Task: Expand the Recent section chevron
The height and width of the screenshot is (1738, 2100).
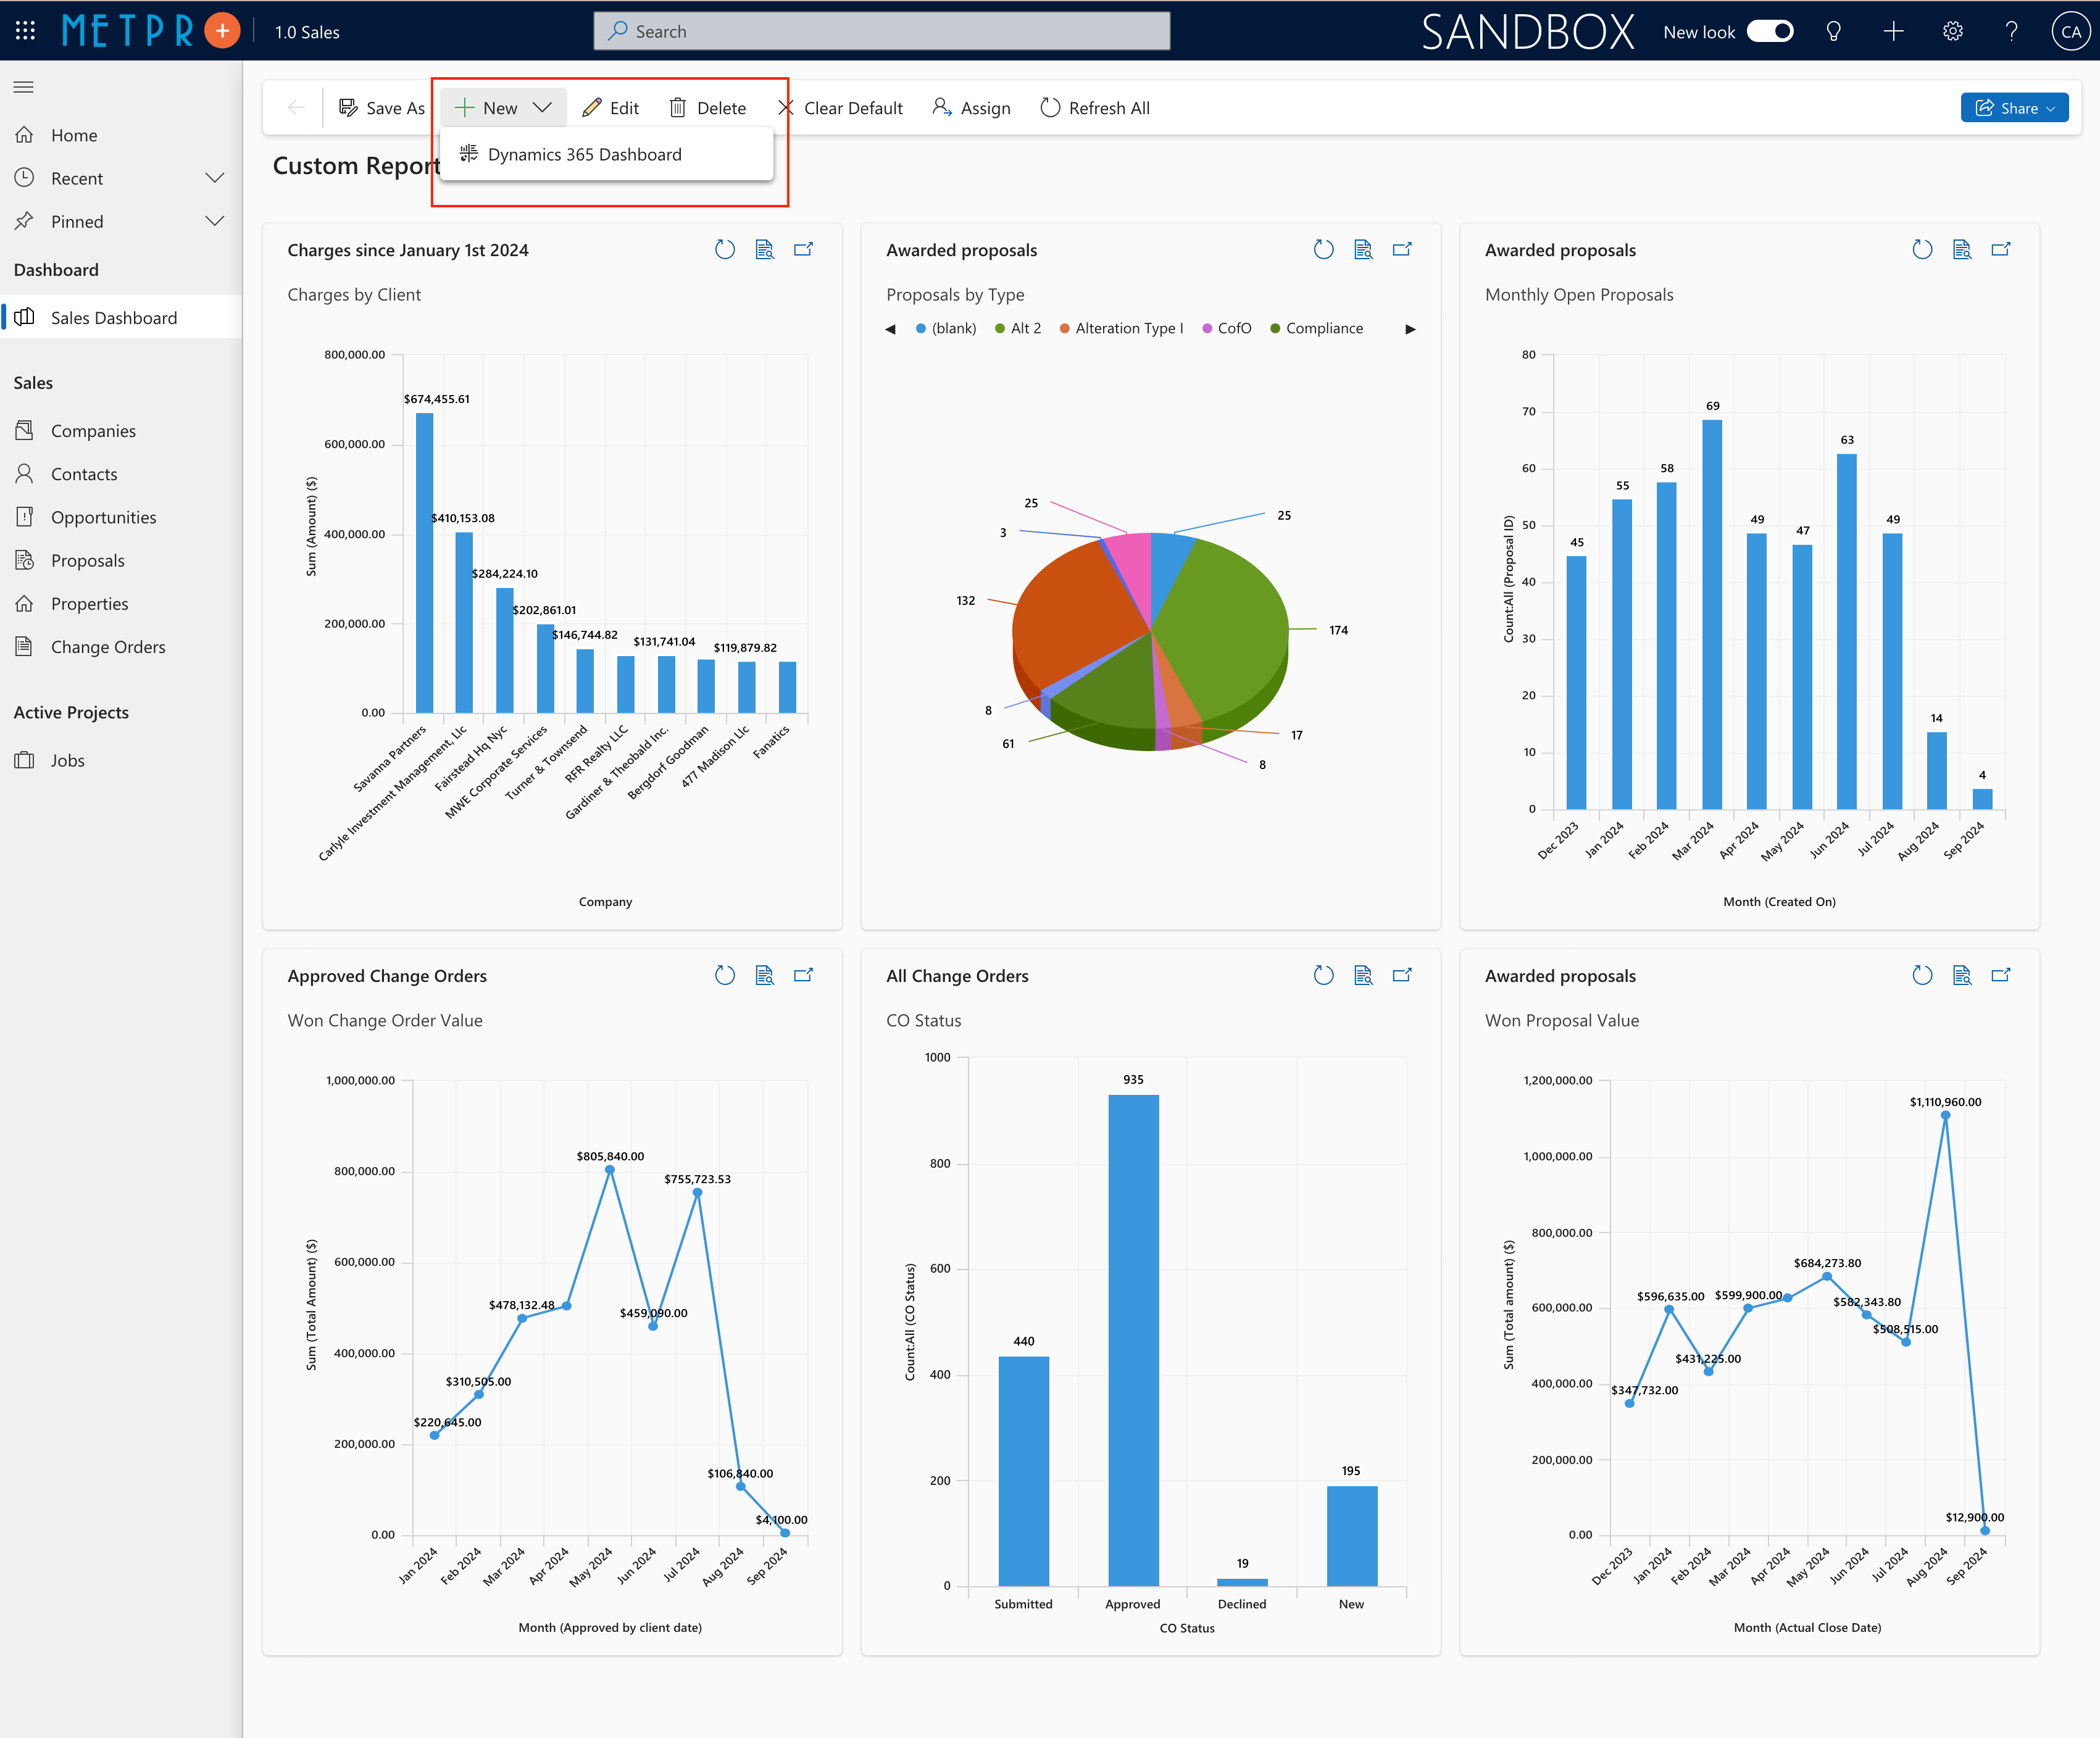Action: point(214,178)
